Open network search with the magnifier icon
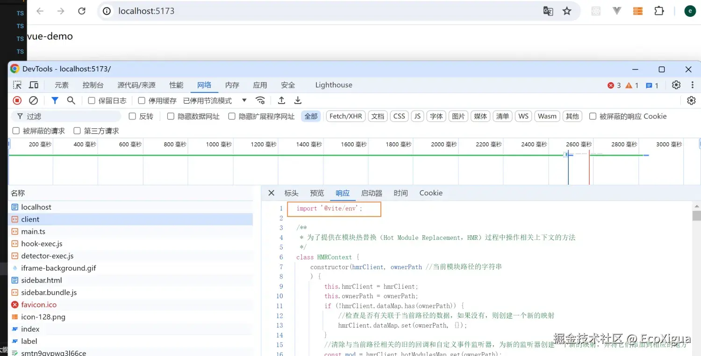Viewport: 701px width, 356px height. point(71,100)
